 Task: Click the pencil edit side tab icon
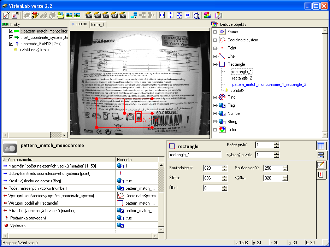coord(321,165)
